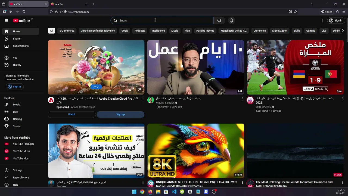Open History in the sidebar
348x196 pixels.
click(21, 65)
